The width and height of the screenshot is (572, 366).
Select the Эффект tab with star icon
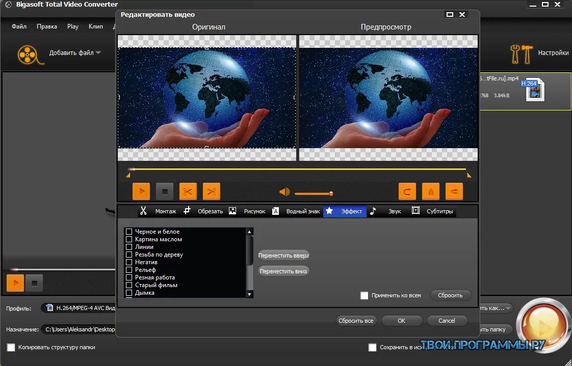[345, 211]
